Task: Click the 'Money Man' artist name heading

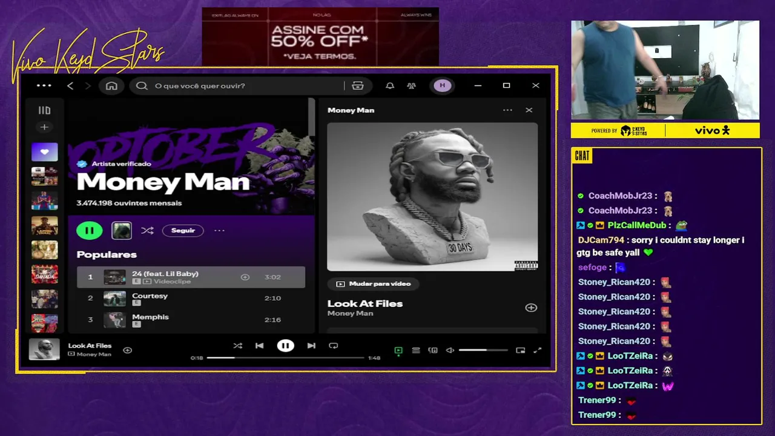Action: click(x=163, y=182)
